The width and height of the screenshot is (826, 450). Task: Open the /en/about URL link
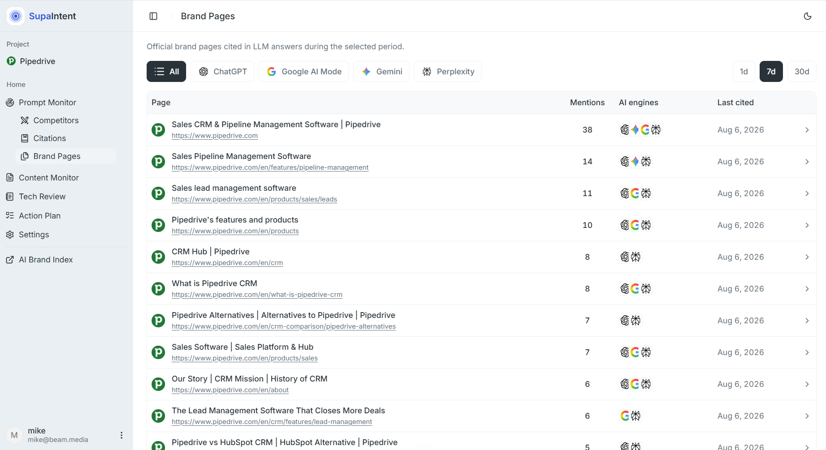230,390
